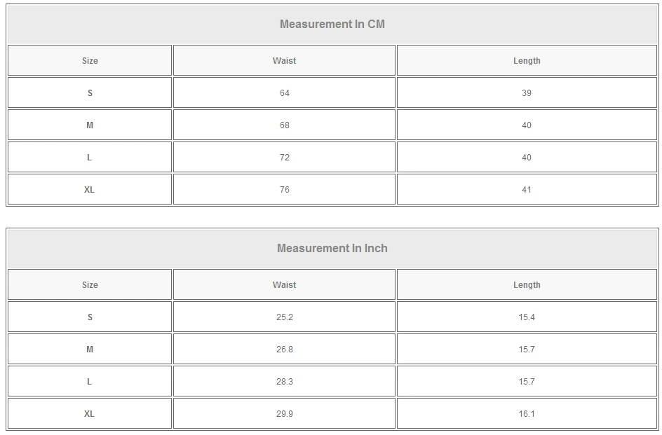The image size is (662, 435).
Task: Select the waist value 72 cell
Action: pos(284,158)
